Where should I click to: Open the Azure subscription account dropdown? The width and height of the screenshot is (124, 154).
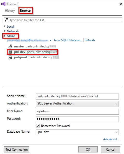[50, 40]
